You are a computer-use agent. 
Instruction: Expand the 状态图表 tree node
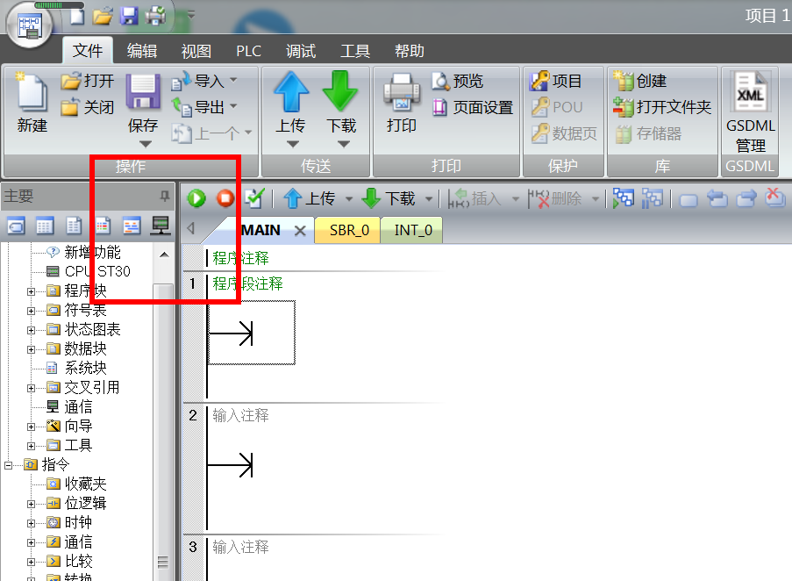31,330
